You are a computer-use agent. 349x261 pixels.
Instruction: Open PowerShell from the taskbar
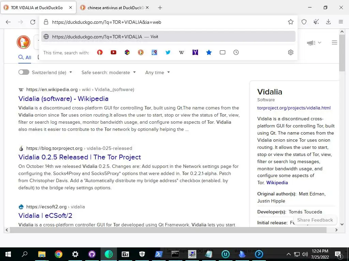pyautogui.click(x=158, y=254)
